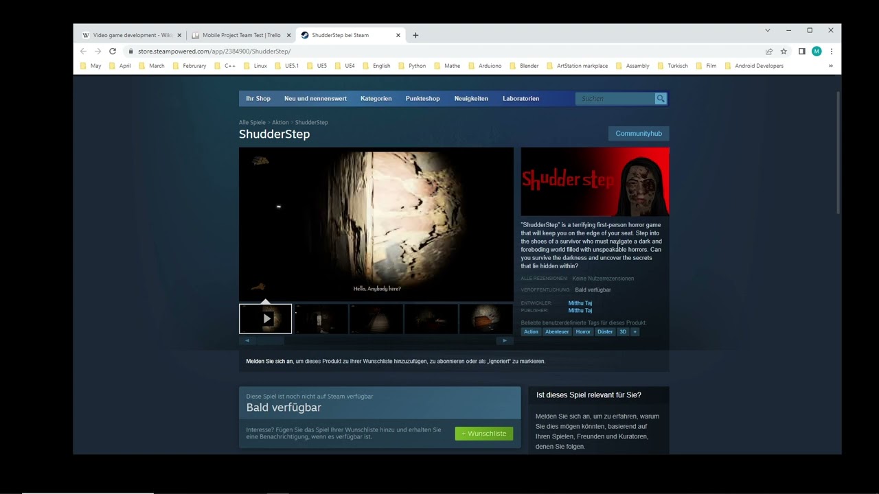Select the Horror tag
Image resolution: width=879 pixels, height=494 pixels.
[x=583, y=332]
